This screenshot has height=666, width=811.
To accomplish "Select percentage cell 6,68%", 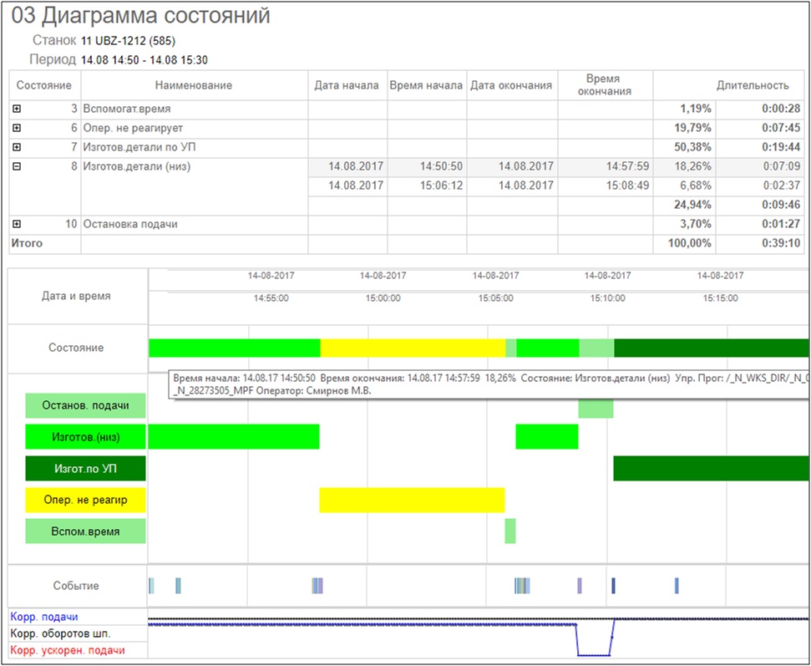I will coord(684,186).
